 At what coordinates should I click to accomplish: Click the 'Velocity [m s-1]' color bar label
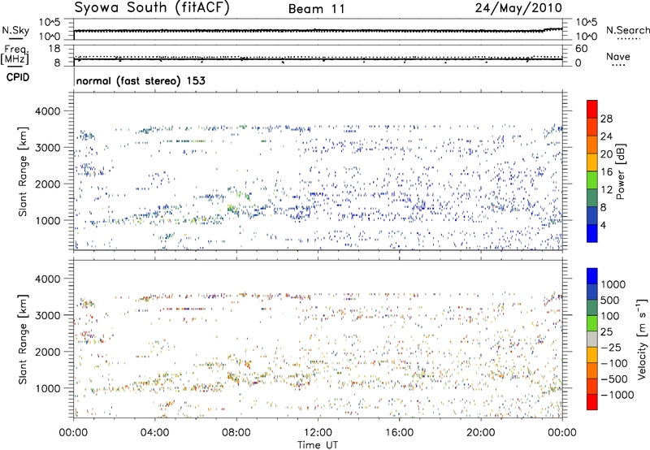[642, 339]
